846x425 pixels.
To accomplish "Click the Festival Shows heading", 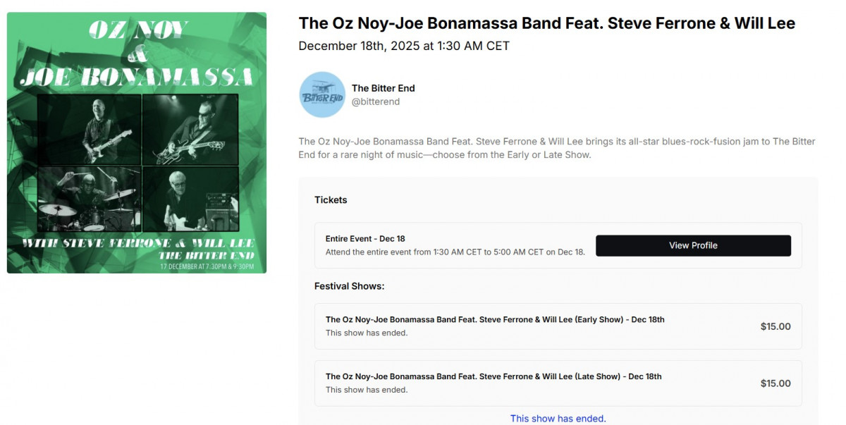I will pyautogui.click(x=349, y=286).
